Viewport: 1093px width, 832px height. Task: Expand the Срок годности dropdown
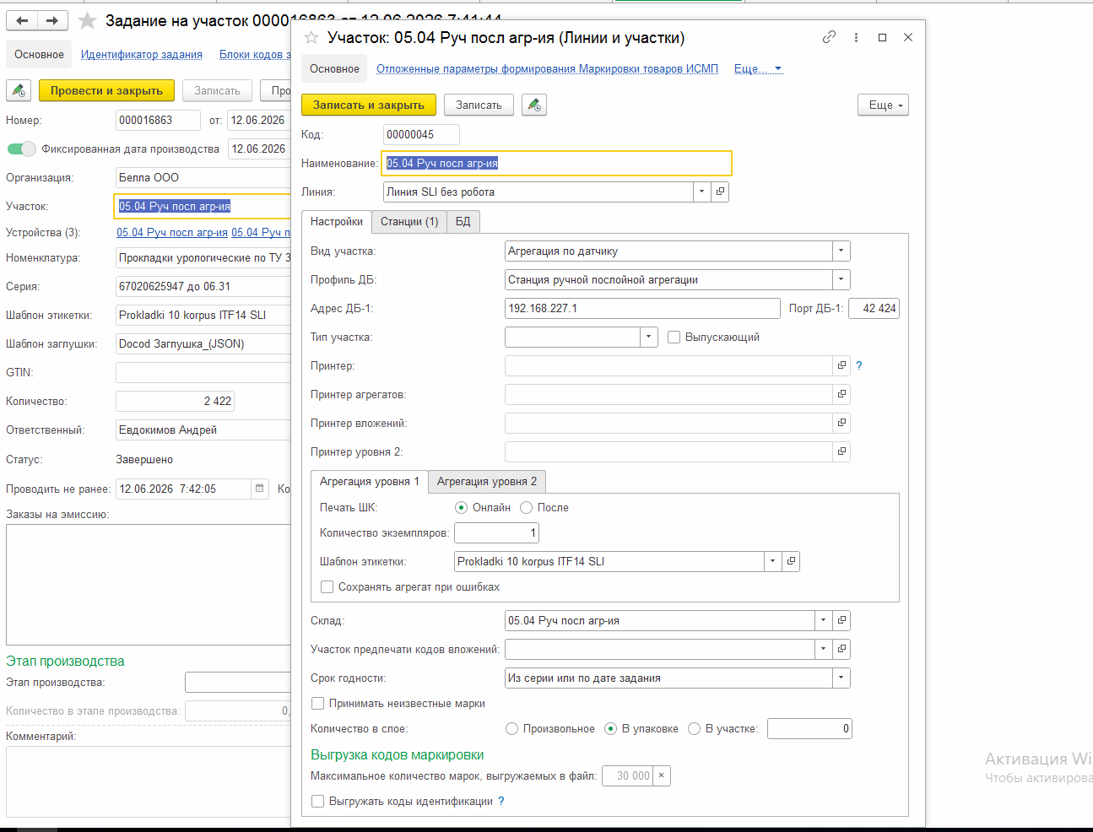tap(841, 678)
